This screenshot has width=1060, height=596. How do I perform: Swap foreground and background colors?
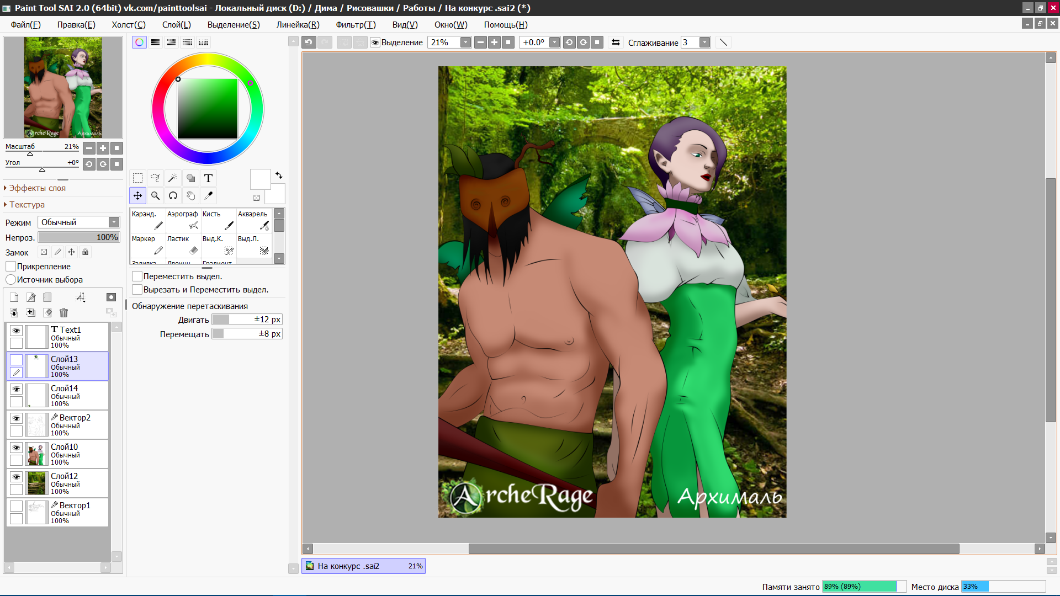point(279,175)
